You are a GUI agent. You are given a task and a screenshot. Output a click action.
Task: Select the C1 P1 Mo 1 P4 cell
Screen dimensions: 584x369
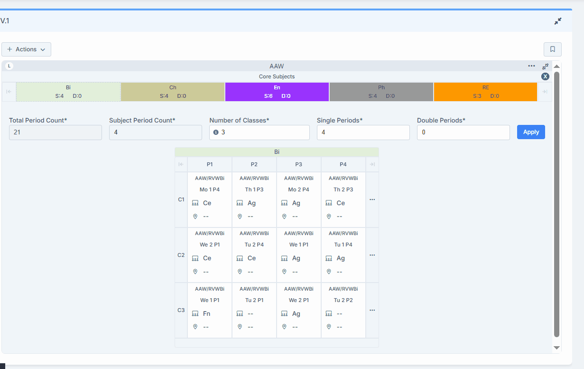point(210,199)
